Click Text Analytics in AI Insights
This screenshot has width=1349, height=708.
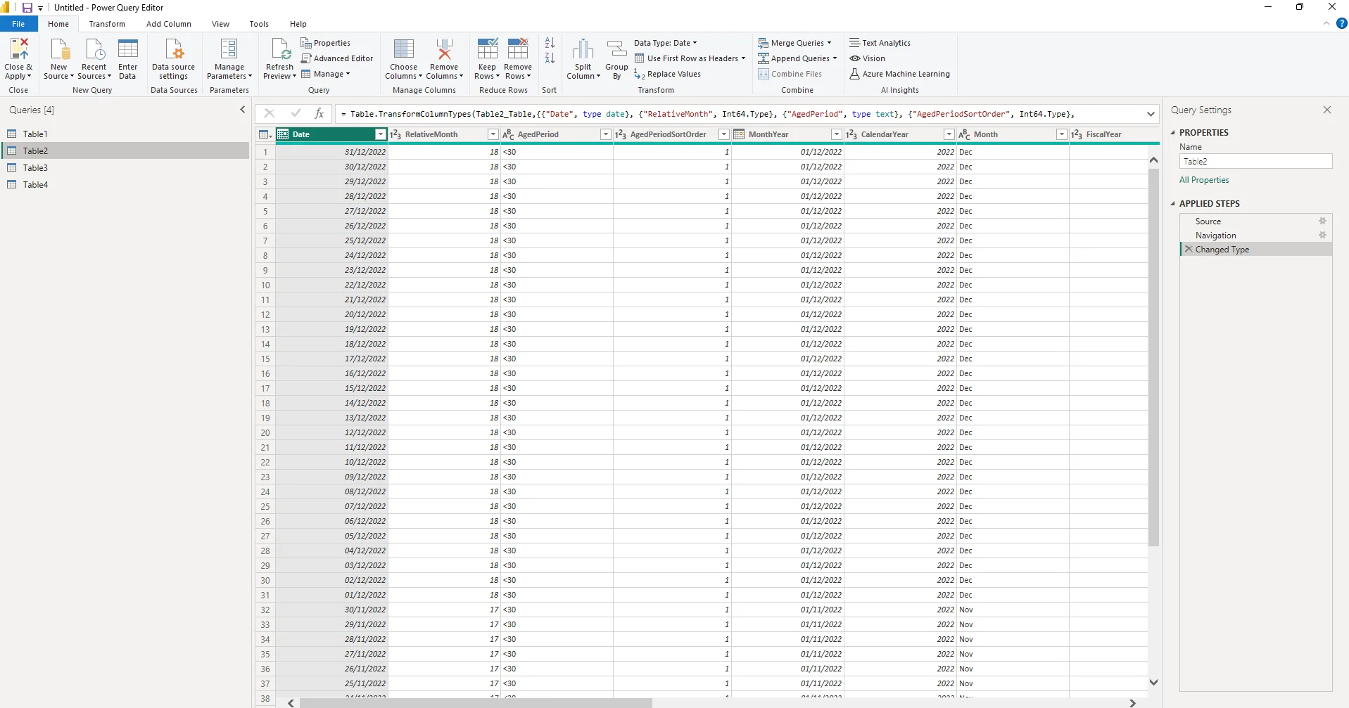click(880, 43)
